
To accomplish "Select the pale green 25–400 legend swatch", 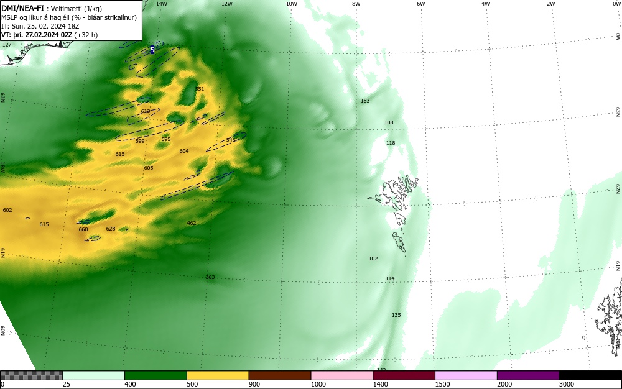I will (x=94, y=375).
